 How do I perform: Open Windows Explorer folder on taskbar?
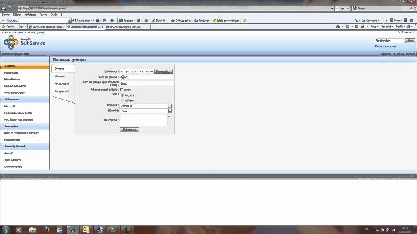(33, 230)
